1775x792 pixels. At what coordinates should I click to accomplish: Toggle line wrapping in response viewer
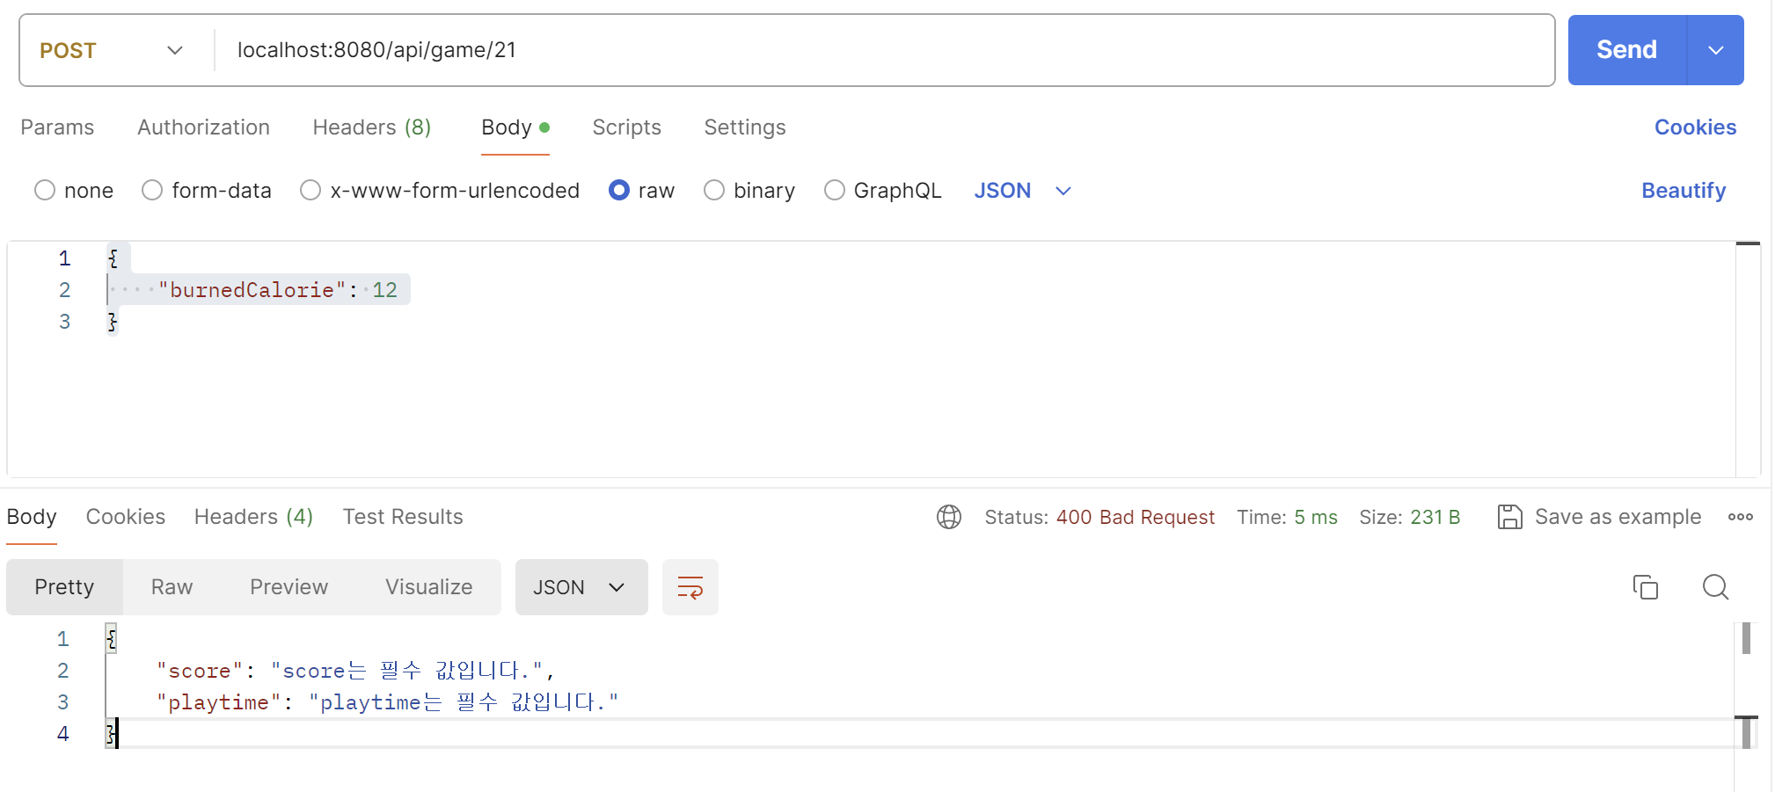(690, 587)
